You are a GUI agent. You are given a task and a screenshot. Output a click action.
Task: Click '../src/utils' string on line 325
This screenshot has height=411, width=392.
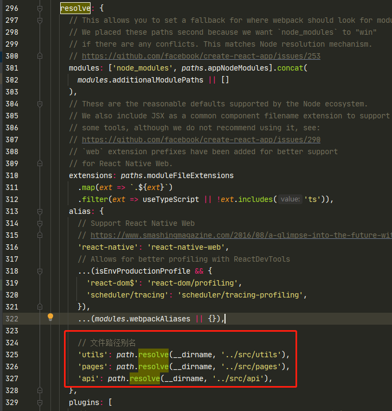(x=250, y=355)
